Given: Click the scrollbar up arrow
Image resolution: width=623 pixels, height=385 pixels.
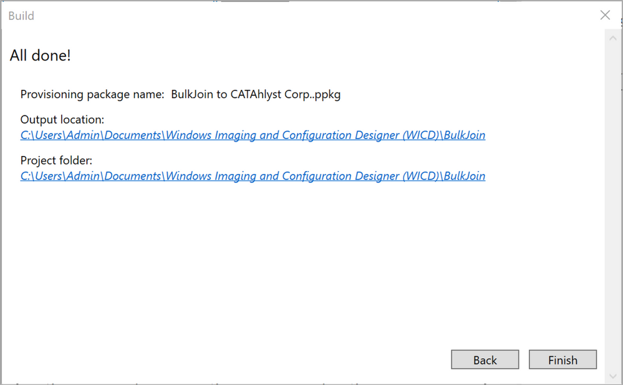Looking at the screenshot, I should [612, 38].
